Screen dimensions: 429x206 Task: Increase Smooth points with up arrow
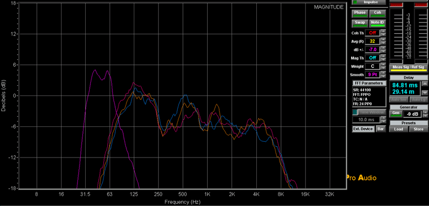[x=383, y=73]
